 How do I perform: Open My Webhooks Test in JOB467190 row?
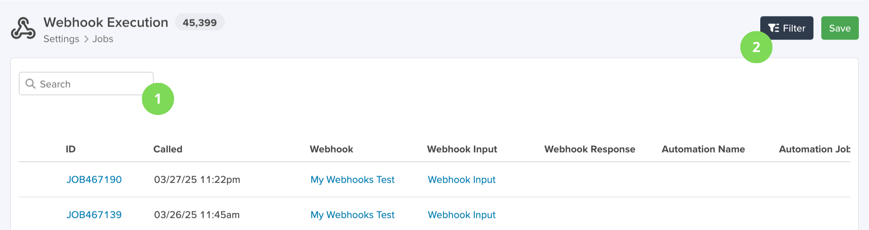(352, 180)
